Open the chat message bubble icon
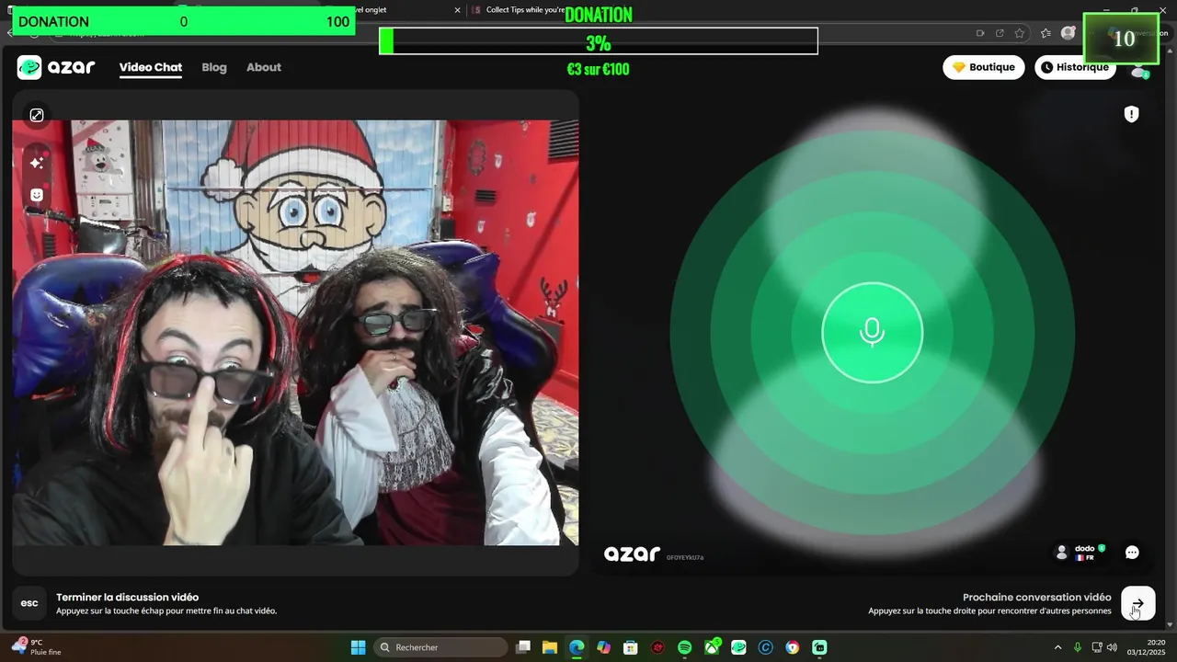Screen dimensions: 1177x662 coord(1132,553)
